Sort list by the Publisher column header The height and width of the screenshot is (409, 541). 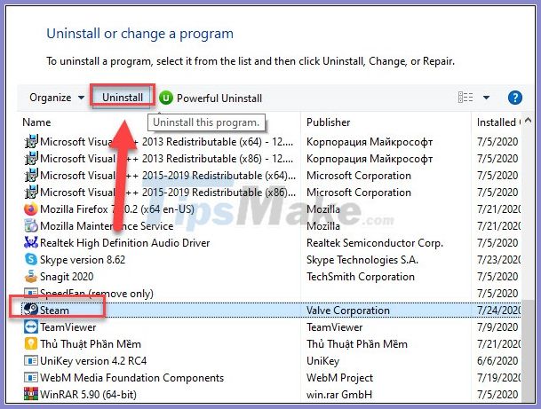(x=329, y=122)
